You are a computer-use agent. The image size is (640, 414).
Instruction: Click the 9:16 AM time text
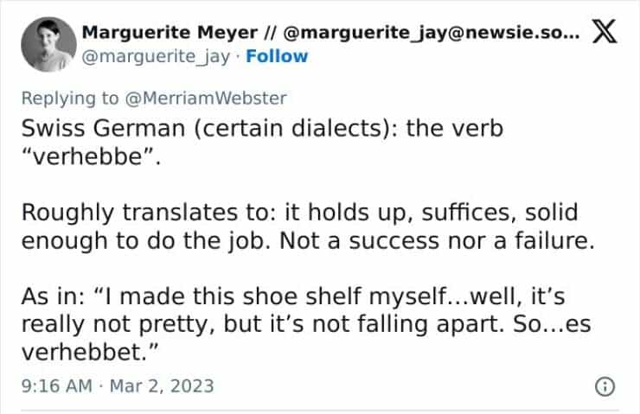(x=56, y=385)
